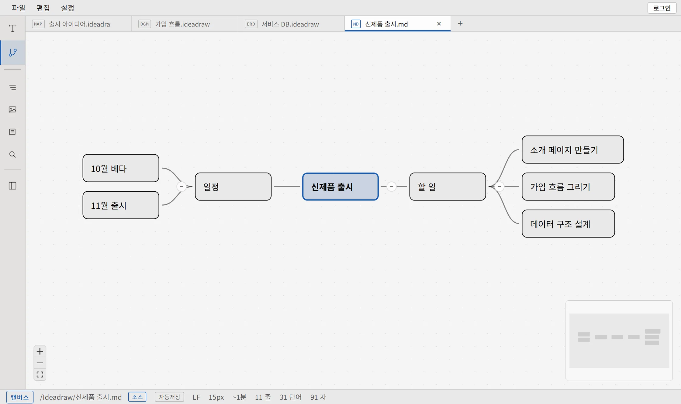Select the 가입 흐름 그리기 node

click(568, 187)
